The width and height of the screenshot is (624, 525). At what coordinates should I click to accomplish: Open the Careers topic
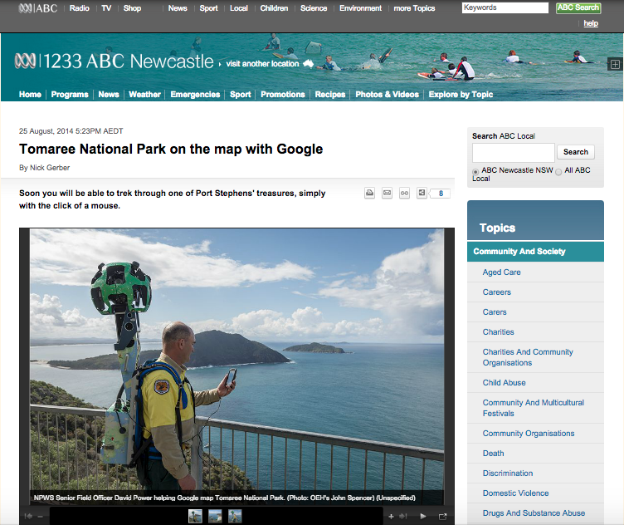(497, 292)
